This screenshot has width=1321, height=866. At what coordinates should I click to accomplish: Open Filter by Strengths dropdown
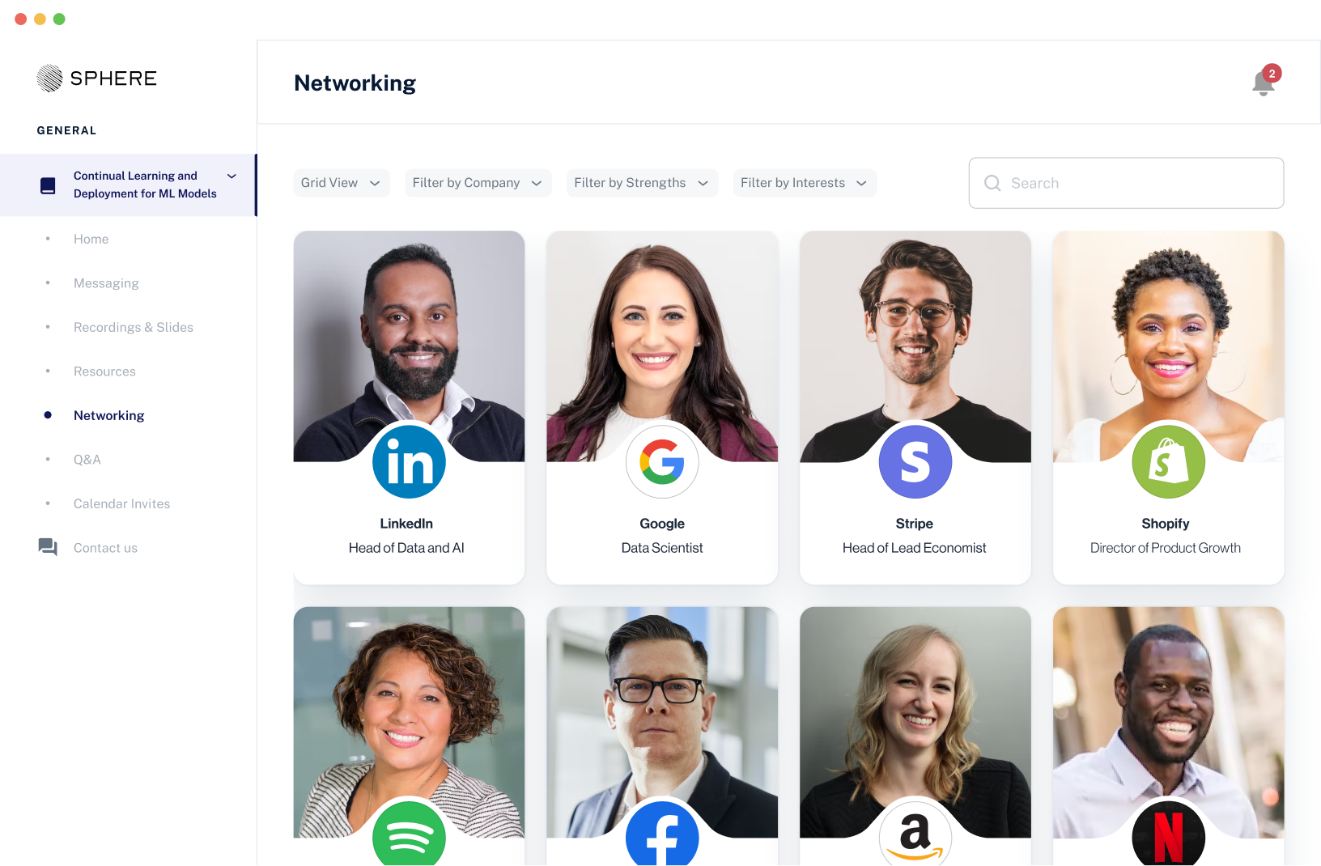[642, 183]
